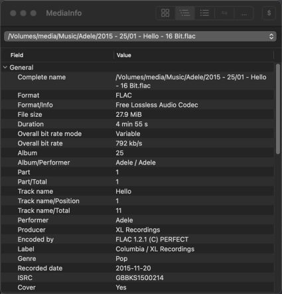Viewport: 282px width, 294px height.
Task: Click the vertical scrollbar thumb
Action: pos(278,109)
